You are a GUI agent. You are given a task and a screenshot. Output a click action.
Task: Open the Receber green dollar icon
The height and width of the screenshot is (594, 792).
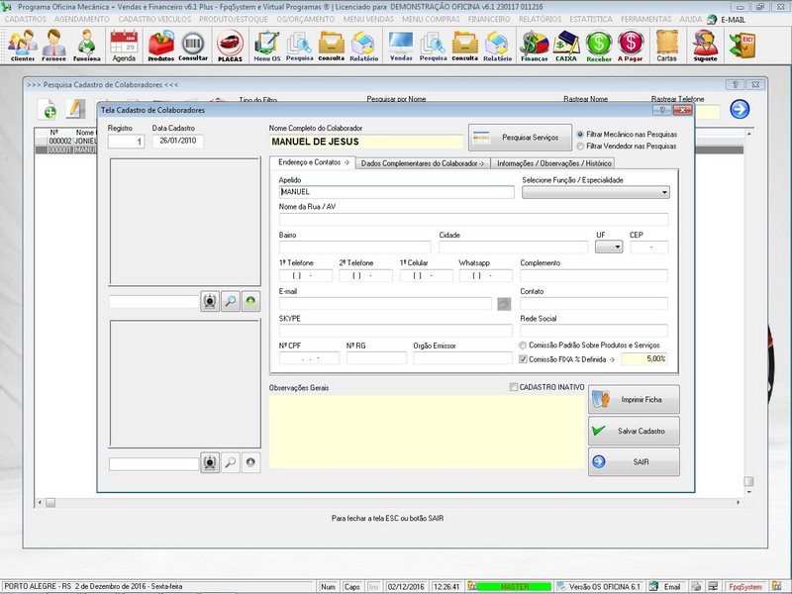tap(599, 46)
